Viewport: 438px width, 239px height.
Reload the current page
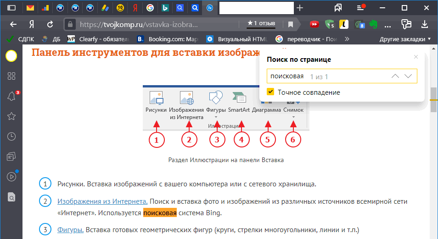coord(50,24)
